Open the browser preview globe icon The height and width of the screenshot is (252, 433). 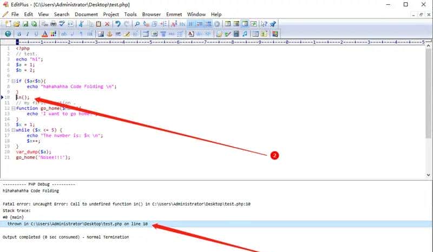[8, 34]
